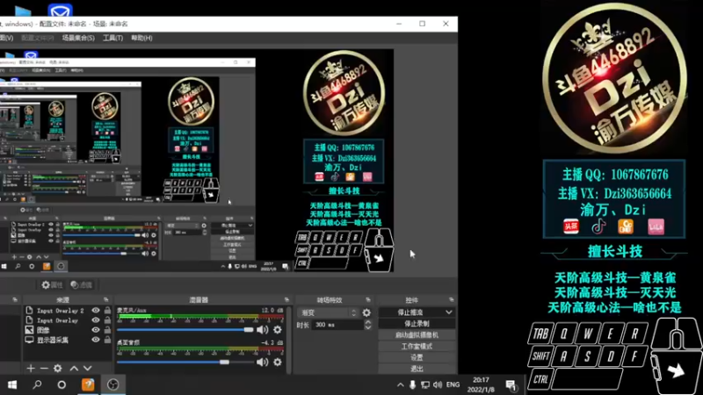
Task: Toggle the lock on 显示器采集 source
Action: pyautogui.click(x=107, y=340)
